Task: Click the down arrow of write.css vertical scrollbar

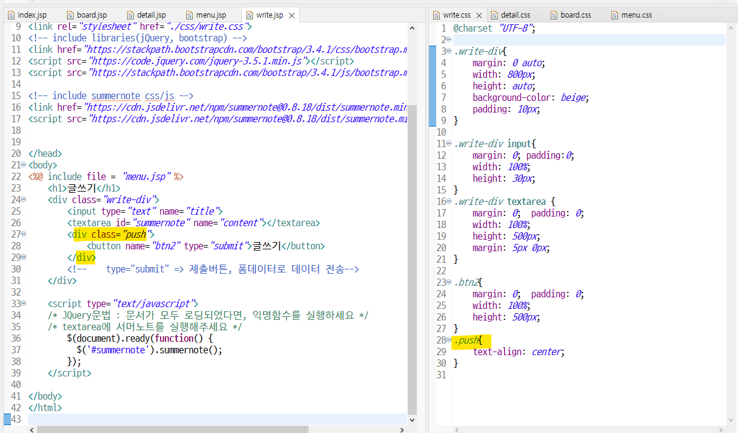Action: tap(731, 420)
